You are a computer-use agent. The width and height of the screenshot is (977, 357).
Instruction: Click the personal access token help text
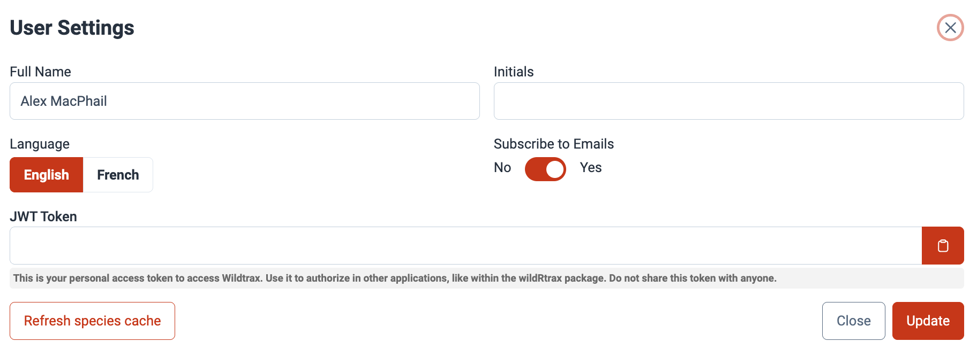tap(395, 278)
